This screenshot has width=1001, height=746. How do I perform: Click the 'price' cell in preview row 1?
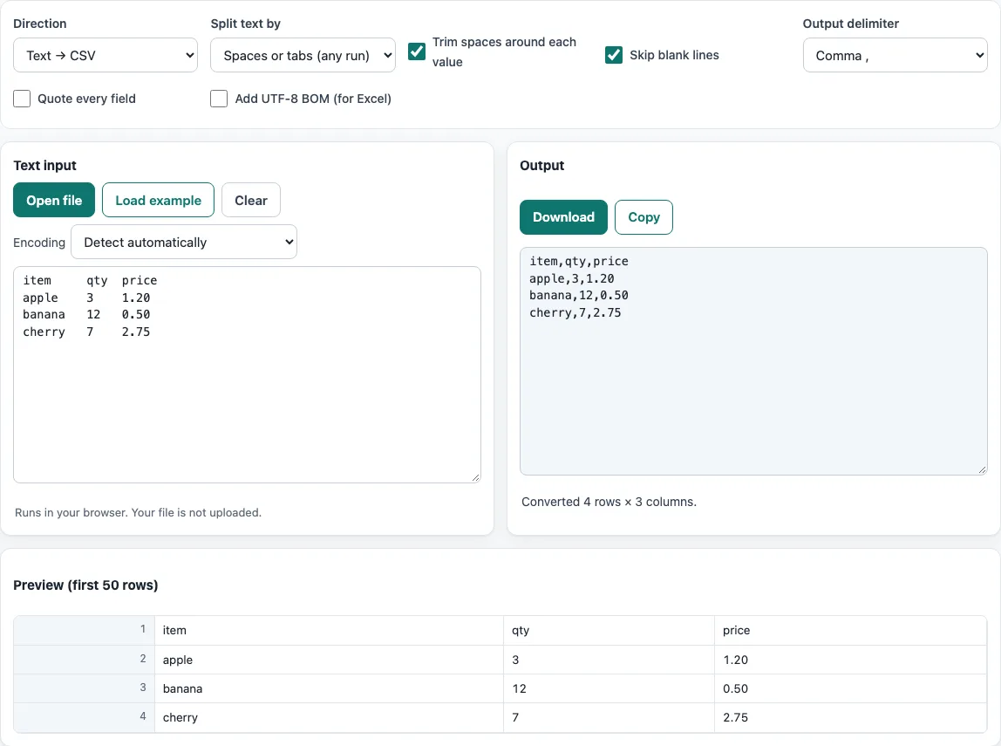tap(850, 631)
